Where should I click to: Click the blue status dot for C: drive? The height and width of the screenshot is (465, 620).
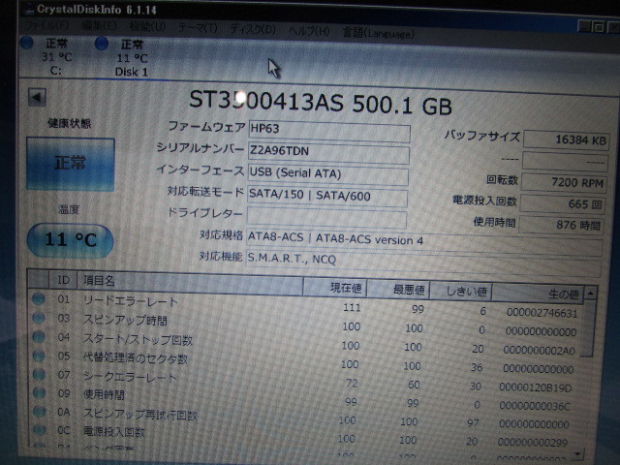click(x=27, y=43)
